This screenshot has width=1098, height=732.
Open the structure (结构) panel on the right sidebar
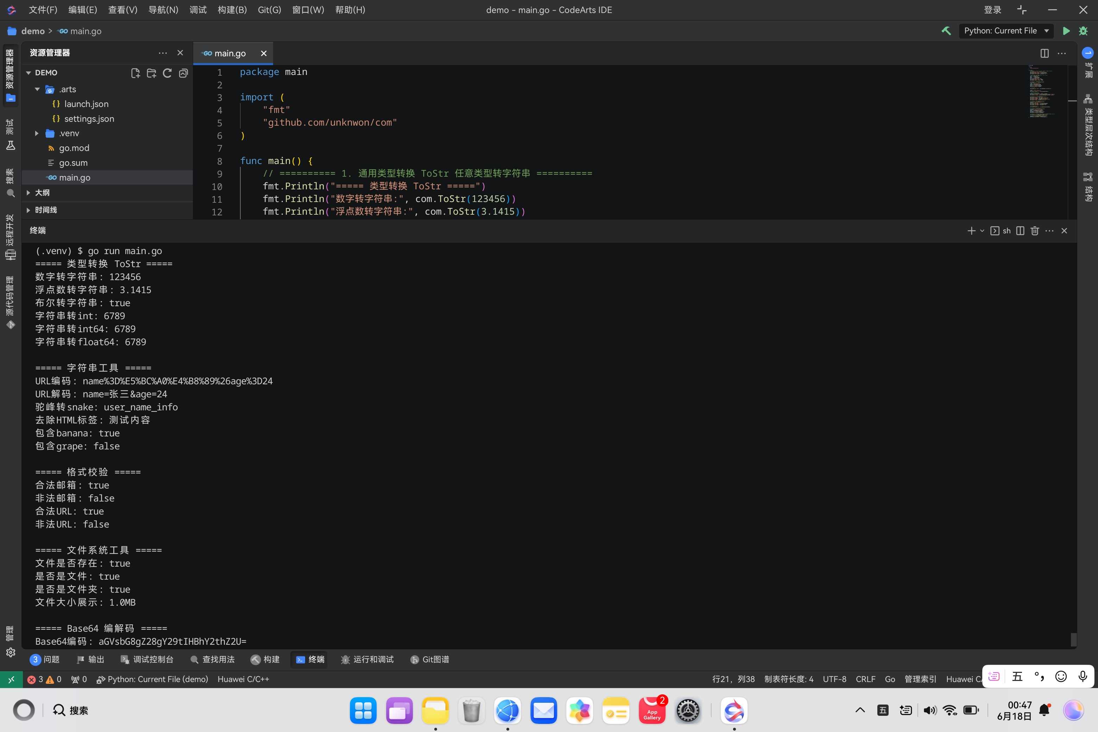tap(1088, 187)
